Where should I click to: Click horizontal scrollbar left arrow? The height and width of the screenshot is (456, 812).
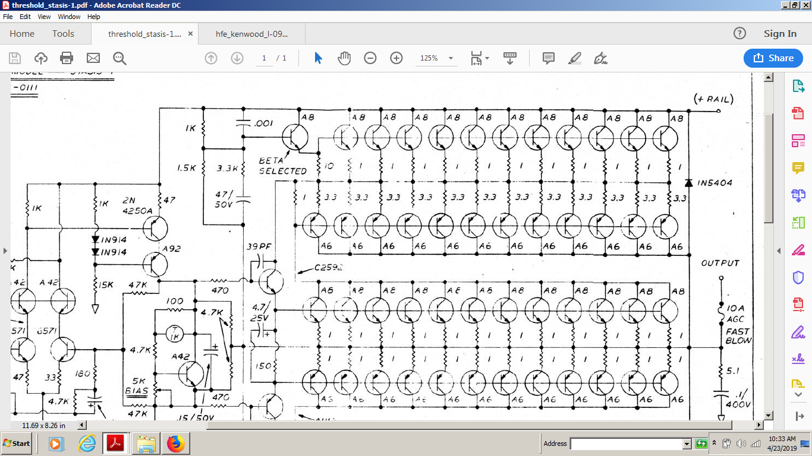coord(82,425)
